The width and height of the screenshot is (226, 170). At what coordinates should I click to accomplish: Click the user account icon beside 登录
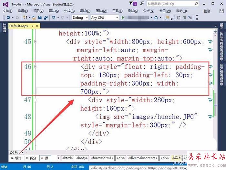(221, 11)
